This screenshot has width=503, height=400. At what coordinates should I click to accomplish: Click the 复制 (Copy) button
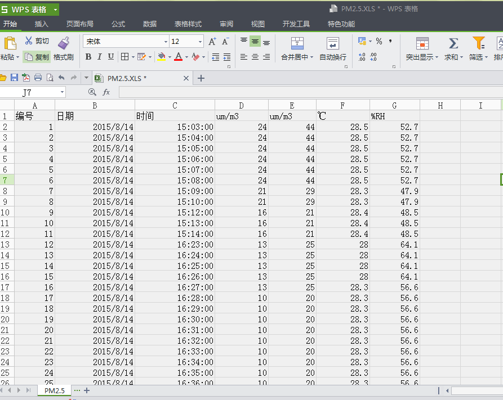coord(37,57)
